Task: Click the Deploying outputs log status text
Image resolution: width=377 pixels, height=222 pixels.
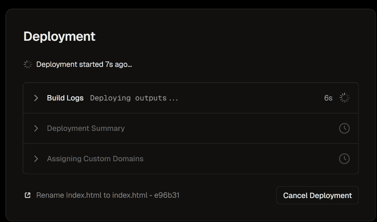Action: pos(134,98)
